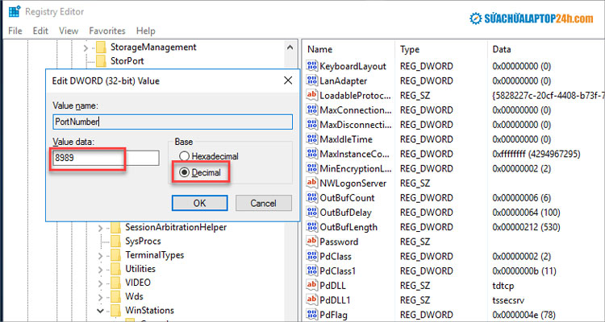Click the tree pane scroll up arrow

point(290,47)
